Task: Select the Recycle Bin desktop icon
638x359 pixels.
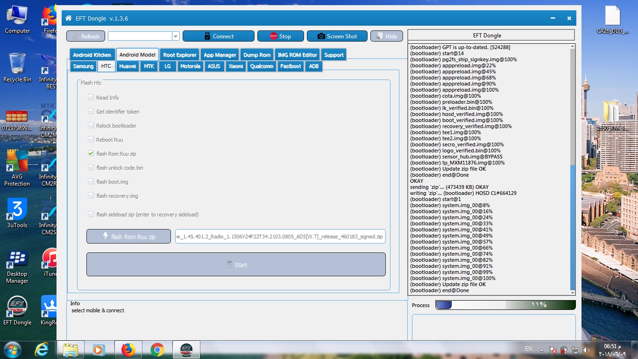Action: [17, 68]
